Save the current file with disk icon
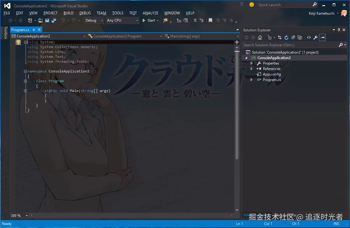This screenshot has width=350, height=228. [x=47, y=20]
